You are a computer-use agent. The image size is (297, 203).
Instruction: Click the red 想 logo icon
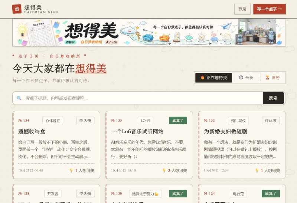click(17, 9)
